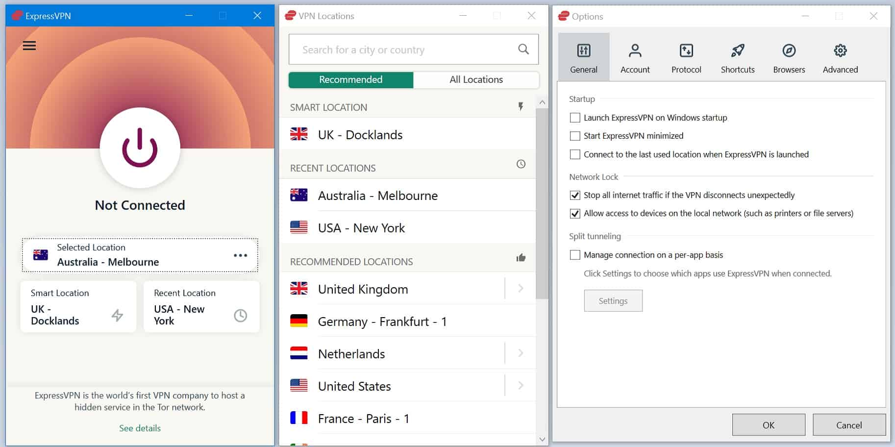Open the Protocol options tab
895x447 pixels.
[686, 57]
